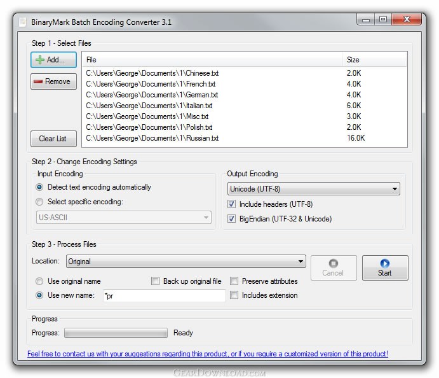Select the French.txt file row
The height and width of the screenshot is (378, 439).
click(x=245, y=84)
